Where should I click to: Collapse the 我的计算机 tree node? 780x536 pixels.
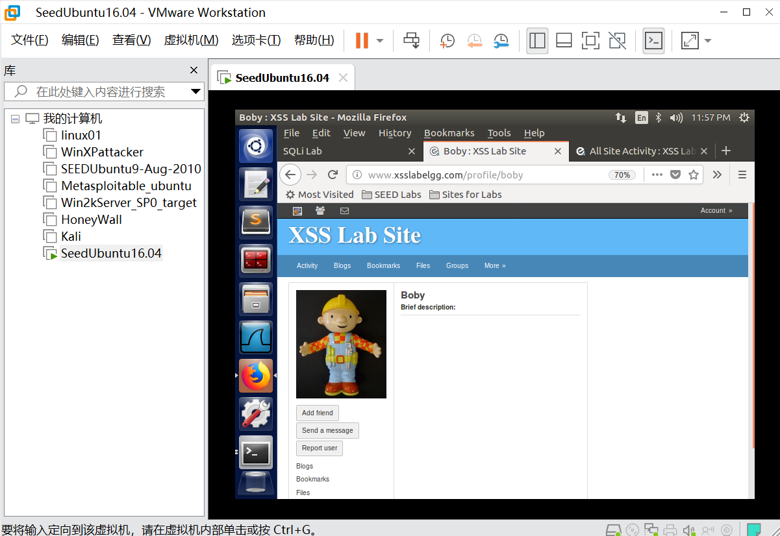15,119
